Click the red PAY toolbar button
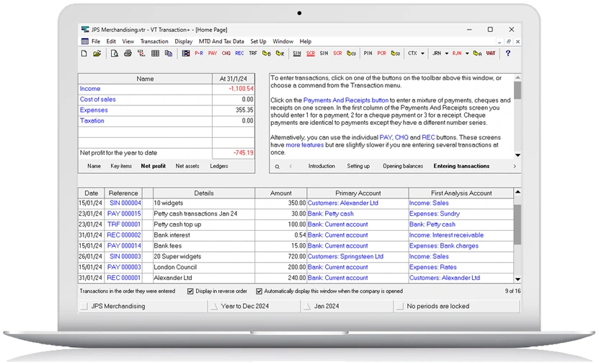Image resolution: width=599 pixels, height=363 pixels. click(x=213, y=53)
